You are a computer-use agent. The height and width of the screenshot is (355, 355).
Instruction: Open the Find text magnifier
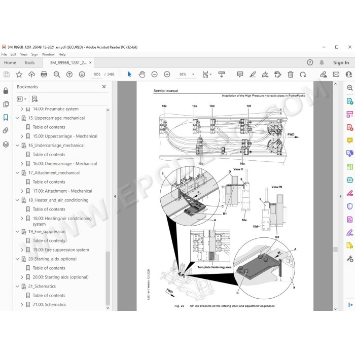click(57, 74)
